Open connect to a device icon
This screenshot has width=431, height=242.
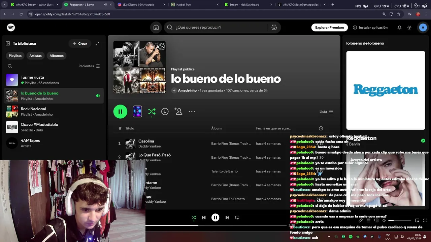click(376, 220)
